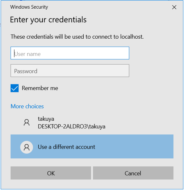The image size is (185, 191).
Task: Close the Windows Security dialog
Action: [x=174, y=7]
